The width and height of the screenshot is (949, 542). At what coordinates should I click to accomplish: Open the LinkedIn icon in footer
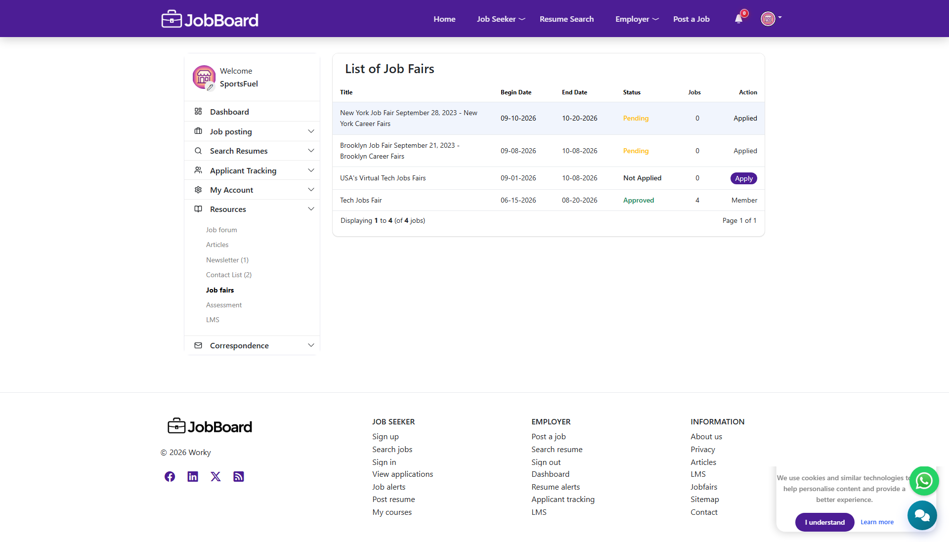click(193, 476)
